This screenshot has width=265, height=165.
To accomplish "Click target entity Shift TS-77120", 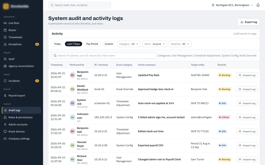I will coord(199,131).
